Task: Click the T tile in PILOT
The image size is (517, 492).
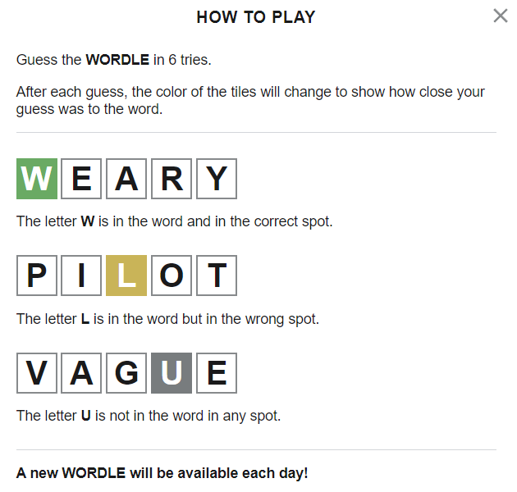Action: (217, 276)
